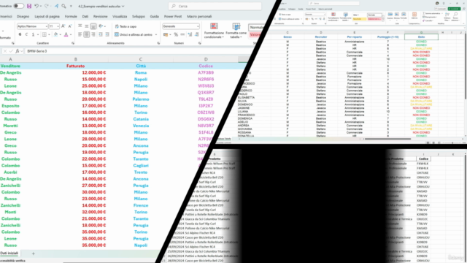This screenshot has height=263, width=467.
Task: Click the Increase font size icon
Action: tap(63, 26)
